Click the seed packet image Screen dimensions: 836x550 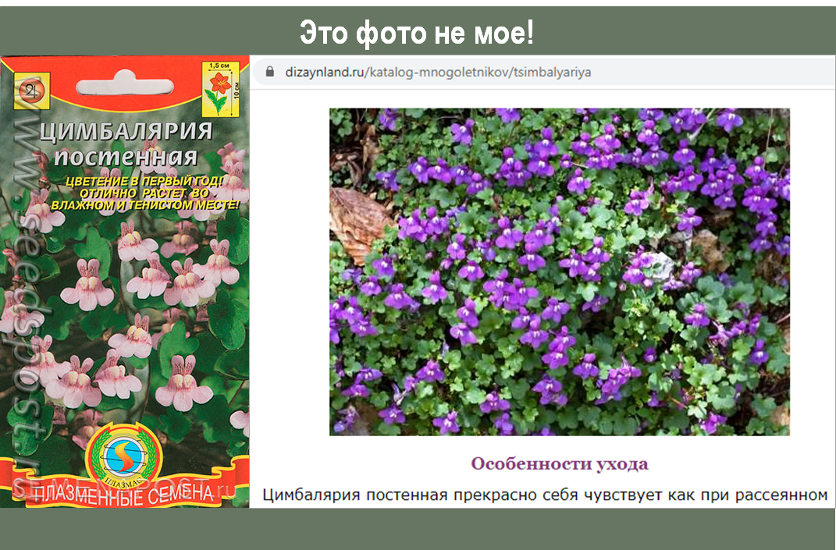(x=125, y=282)
